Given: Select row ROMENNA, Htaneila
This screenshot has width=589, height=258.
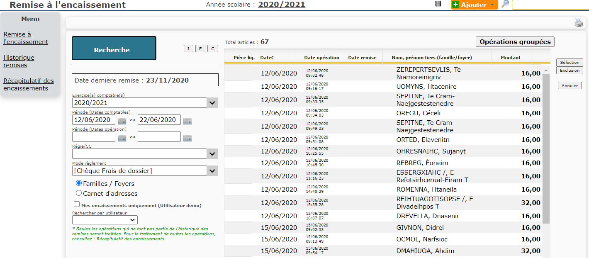Looking at the screenshot, I should [383, 189].
